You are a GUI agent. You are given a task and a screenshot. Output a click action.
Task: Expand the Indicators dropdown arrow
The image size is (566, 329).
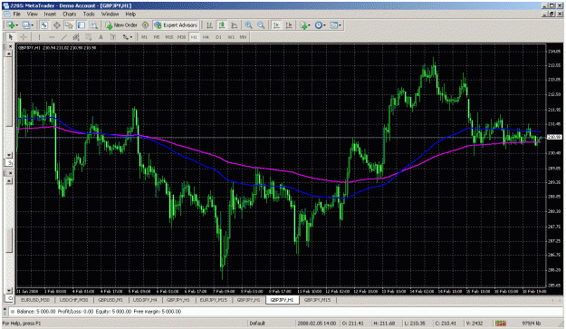coord(310,25)
